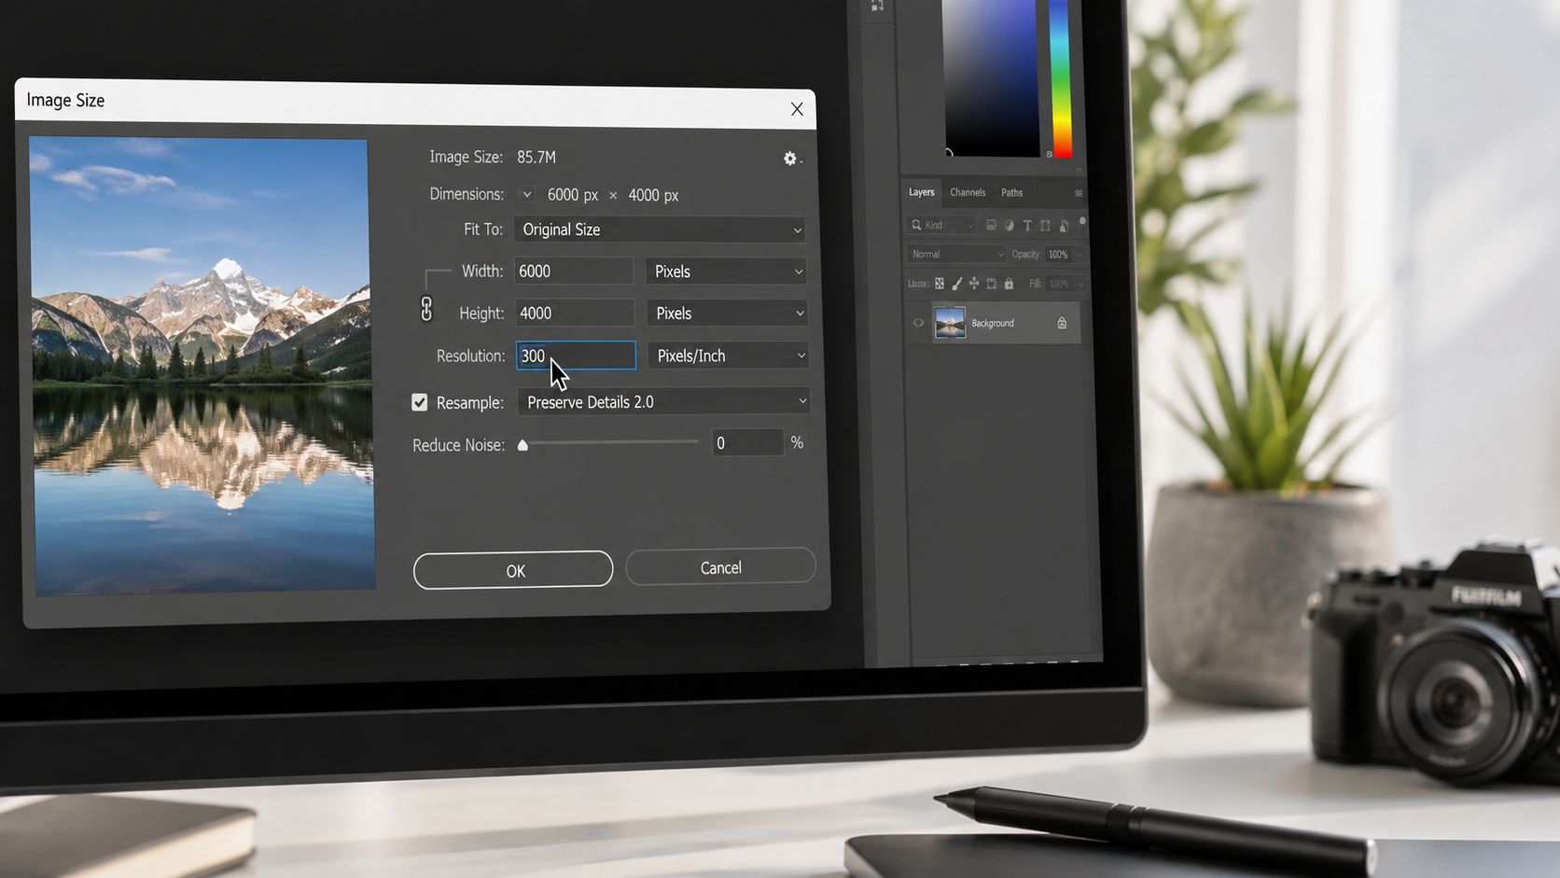Click the Image Size value 85.7M
1560x878 pixels.
click(x=536, y=157)
